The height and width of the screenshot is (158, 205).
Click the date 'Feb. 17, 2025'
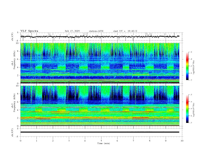tap(72, 31)
